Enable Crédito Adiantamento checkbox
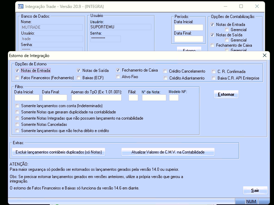274x205 pixels. pyautogui.click(x=165, y=78)
